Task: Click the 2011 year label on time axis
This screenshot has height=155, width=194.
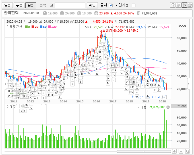Action: point(14,101)
